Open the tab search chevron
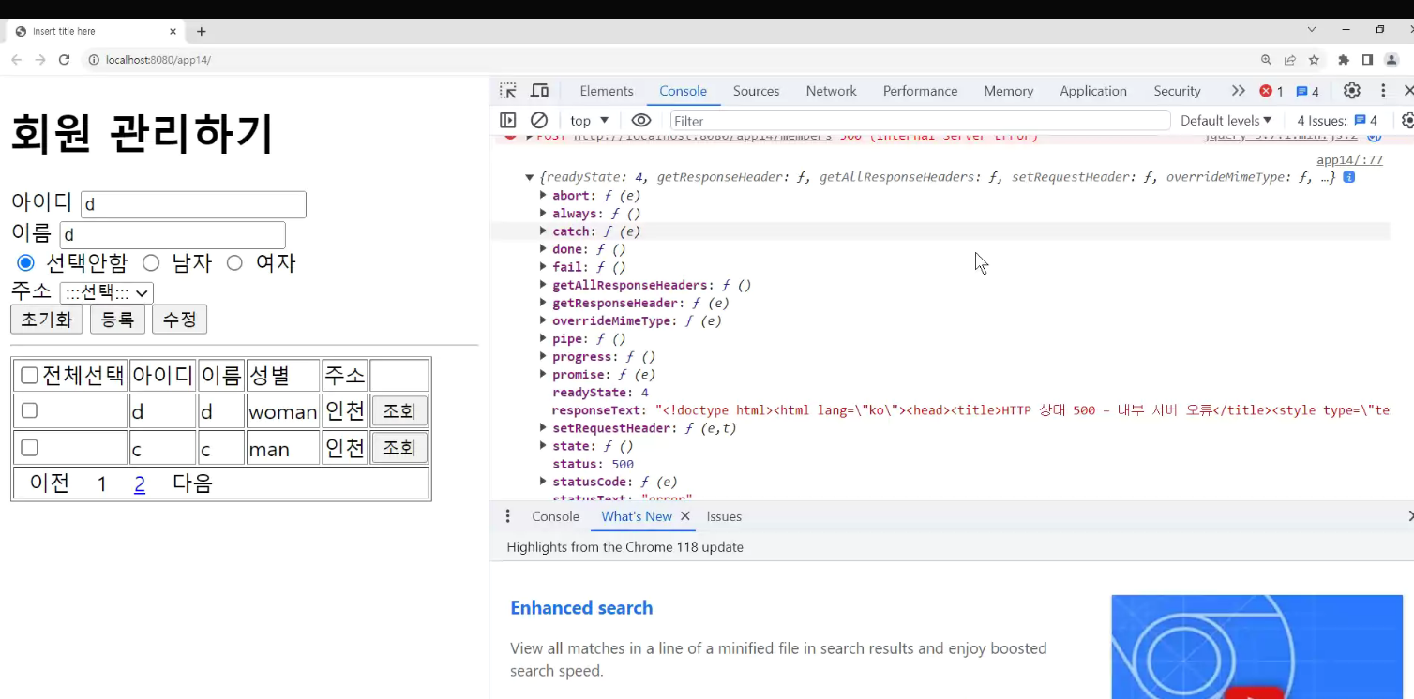The image size is (1414, 699). (1312, 29)
